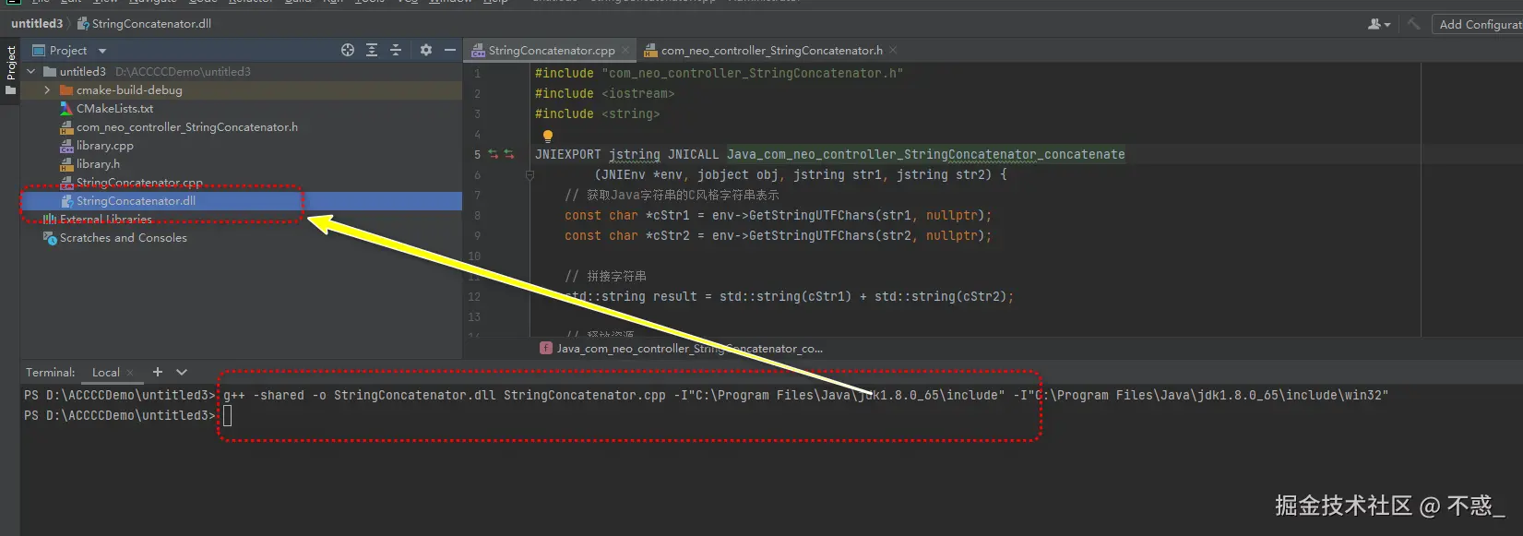Click the const char *cStr1 code line
1523x536 pixels.
point(778,215)
